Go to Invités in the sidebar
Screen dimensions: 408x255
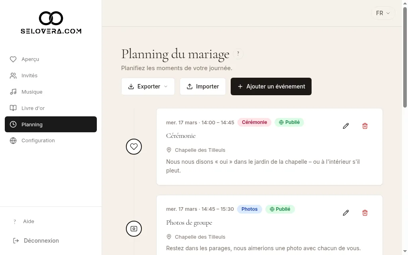51,76
